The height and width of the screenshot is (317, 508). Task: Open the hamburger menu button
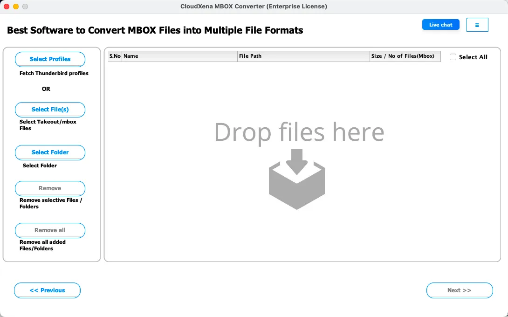(477, 25)
